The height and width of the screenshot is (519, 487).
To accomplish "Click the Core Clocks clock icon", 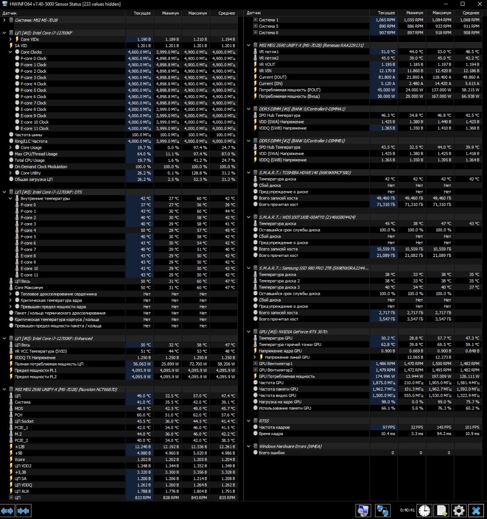I will [x=17, y=52].
